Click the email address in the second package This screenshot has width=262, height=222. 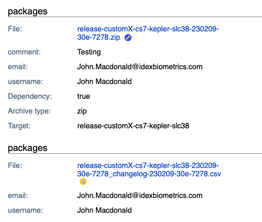[140, 196]
